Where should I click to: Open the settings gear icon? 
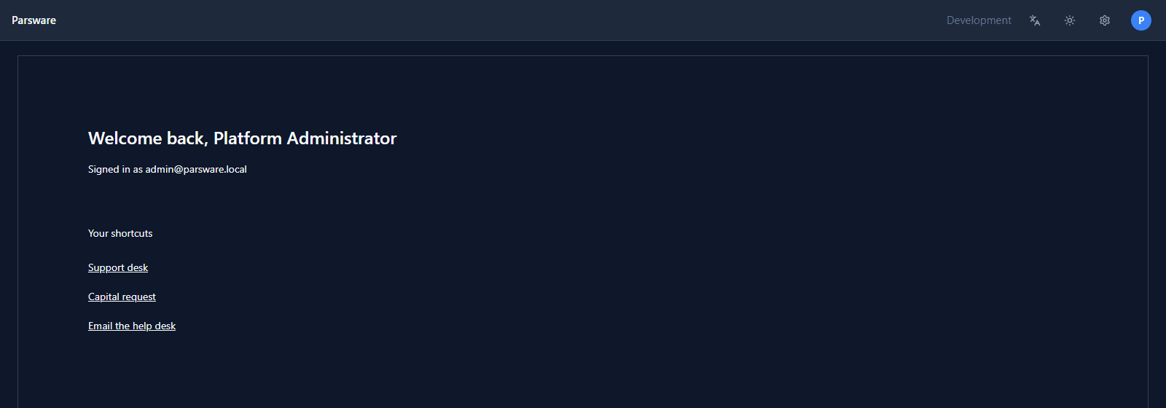(x=1105, y=20)
